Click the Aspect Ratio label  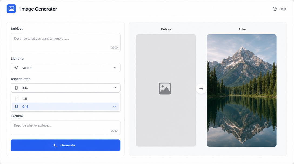pyautogui.click(x=21, y=79)
